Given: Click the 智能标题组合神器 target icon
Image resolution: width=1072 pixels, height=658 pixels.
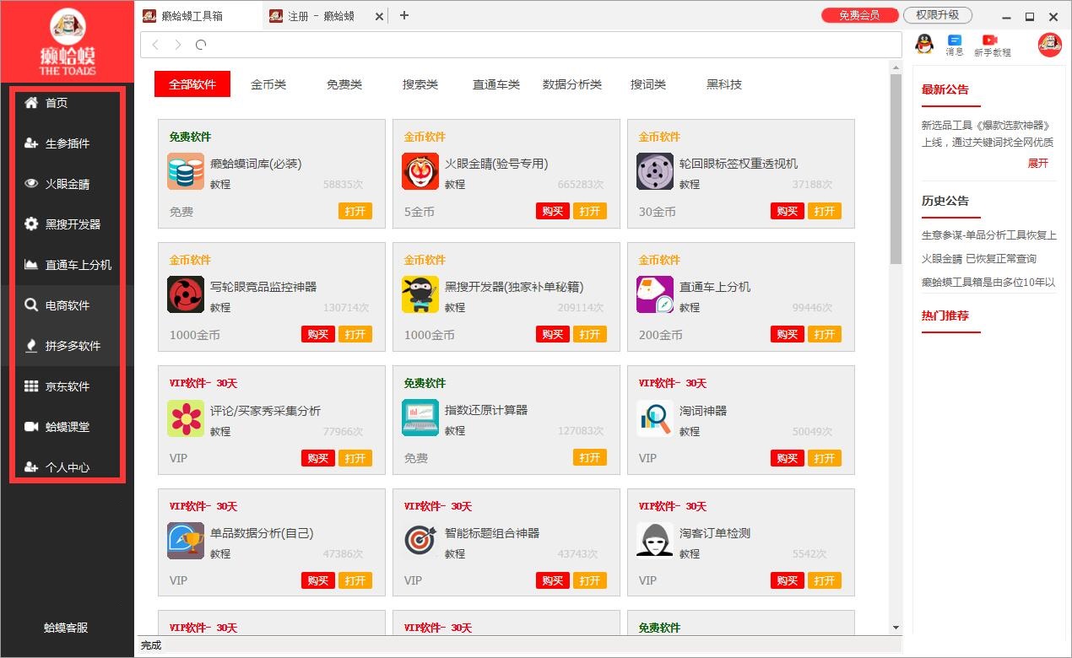Looking at the screenshot, I should (420, 541).
